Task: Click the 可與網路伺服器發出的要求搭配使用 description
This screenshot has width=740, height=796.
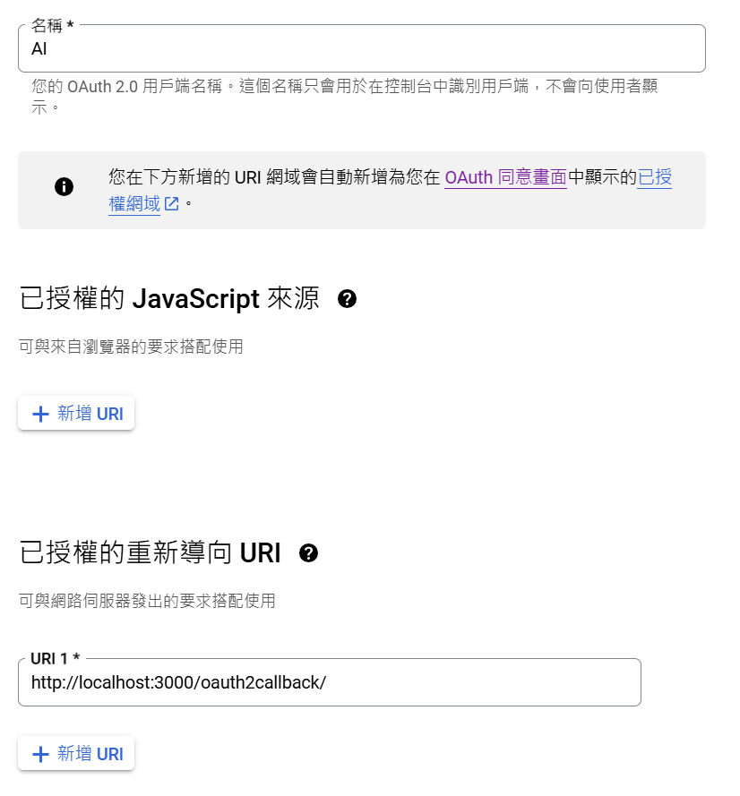Action: [147, 601]
